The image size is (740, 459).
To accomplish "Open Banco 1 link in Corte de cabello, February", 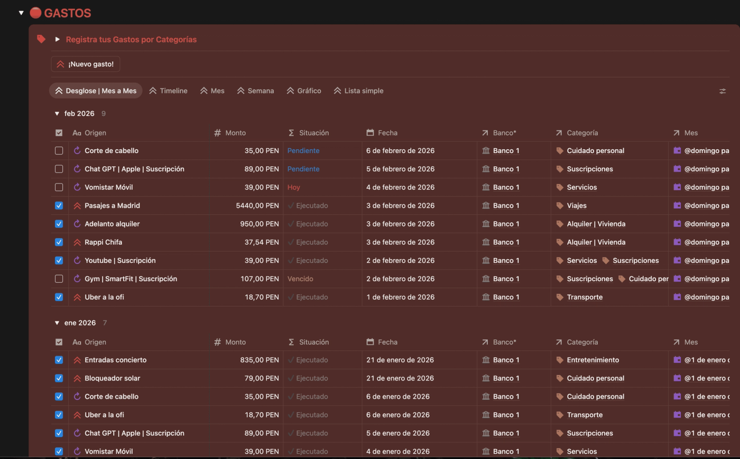I will point(506,150).
